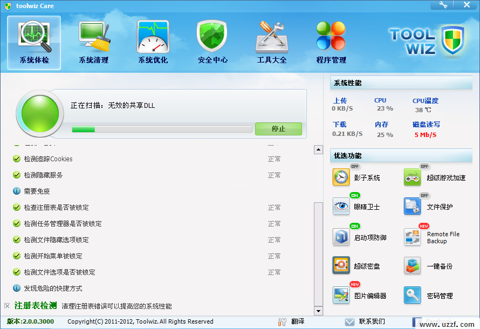
Task: Click the 磁盘读写 5 Mb/S value
Action: (x=426, y=135)
